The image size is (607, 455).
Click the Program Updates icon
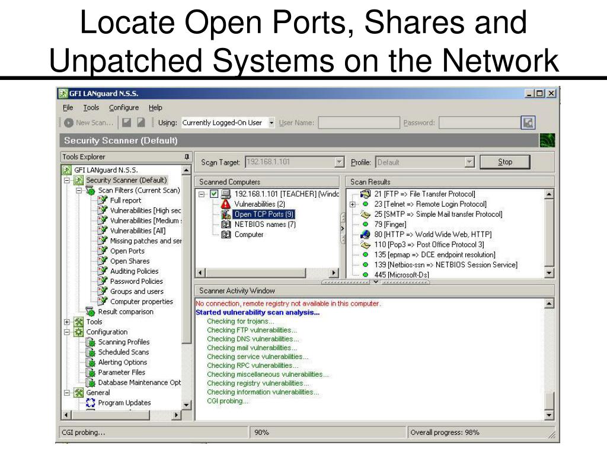(x=91, y=402)
